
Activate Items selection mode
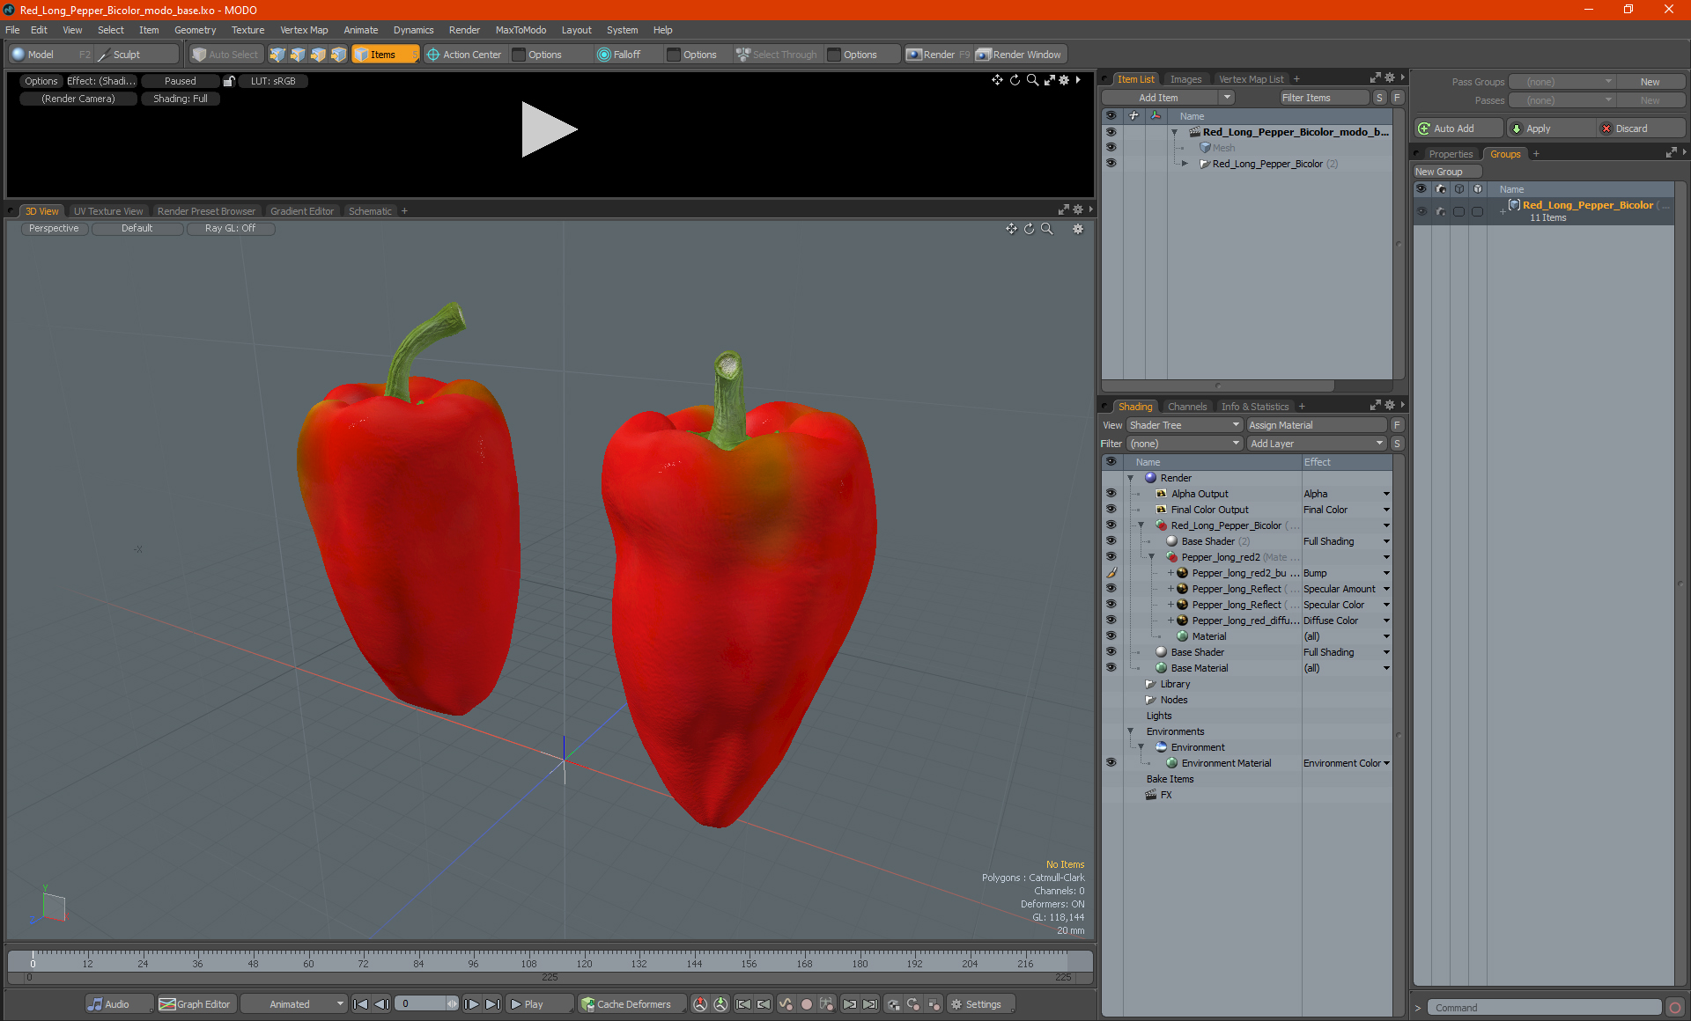click(385, 55)
